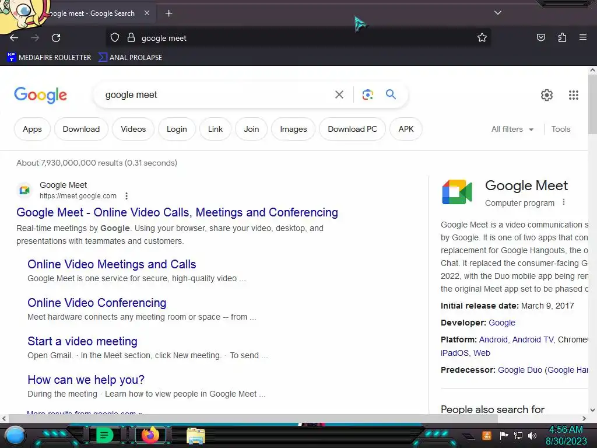Focus the Google search input field
This screenshot has width=597, height=448.
(217, 94)
